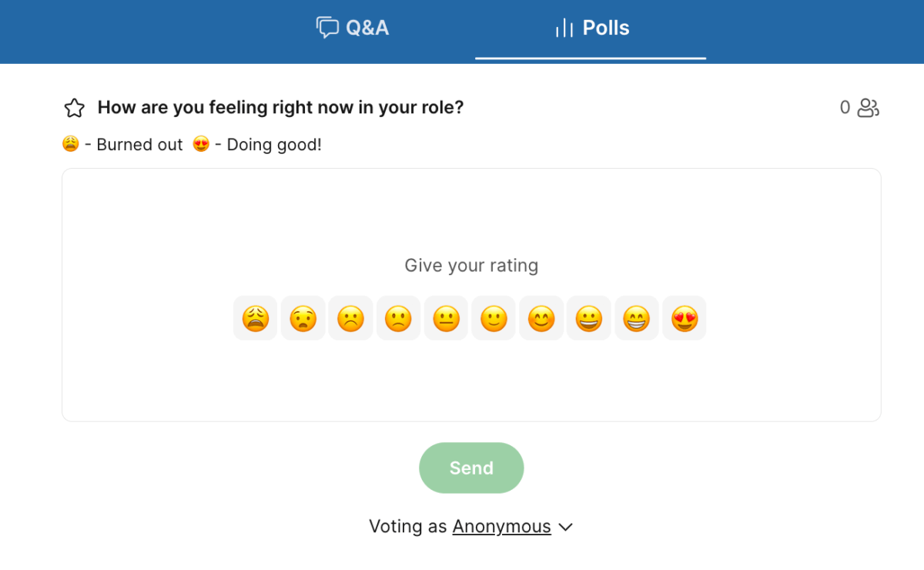Choose the grinning face emoji rating
This screenshot has height=570, width=924.
click(x=589, y=318)
